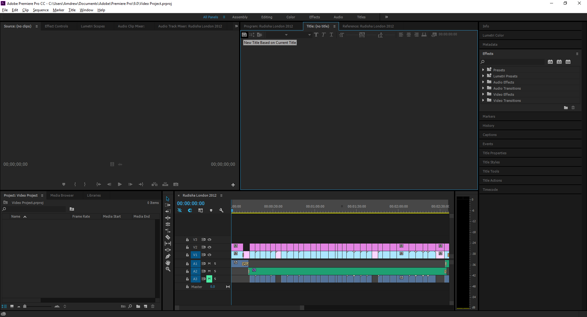The height and width of the screenshot is (317, 587).
Task: Expand the Audio Transitions folder
Action: 483,88
